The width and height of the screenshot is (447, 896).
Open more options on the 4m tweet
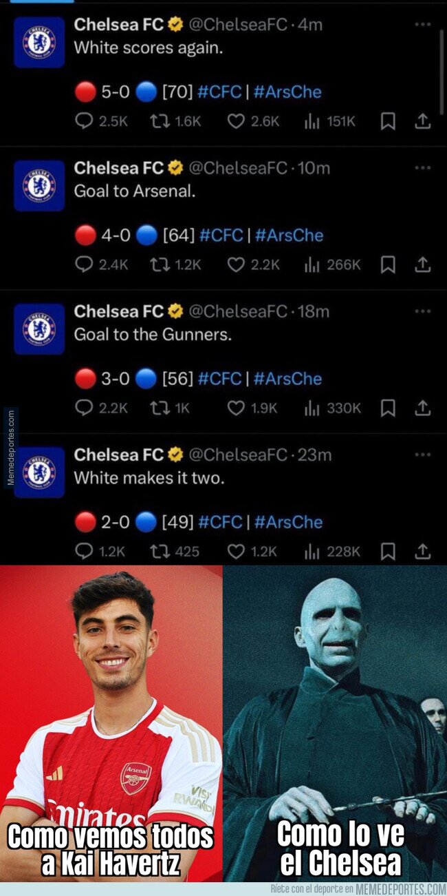click(423, 24)
